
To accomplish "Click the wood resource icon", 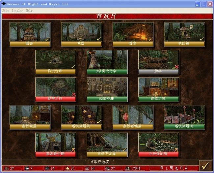I will pyautogui.click(x=6, y=168).
